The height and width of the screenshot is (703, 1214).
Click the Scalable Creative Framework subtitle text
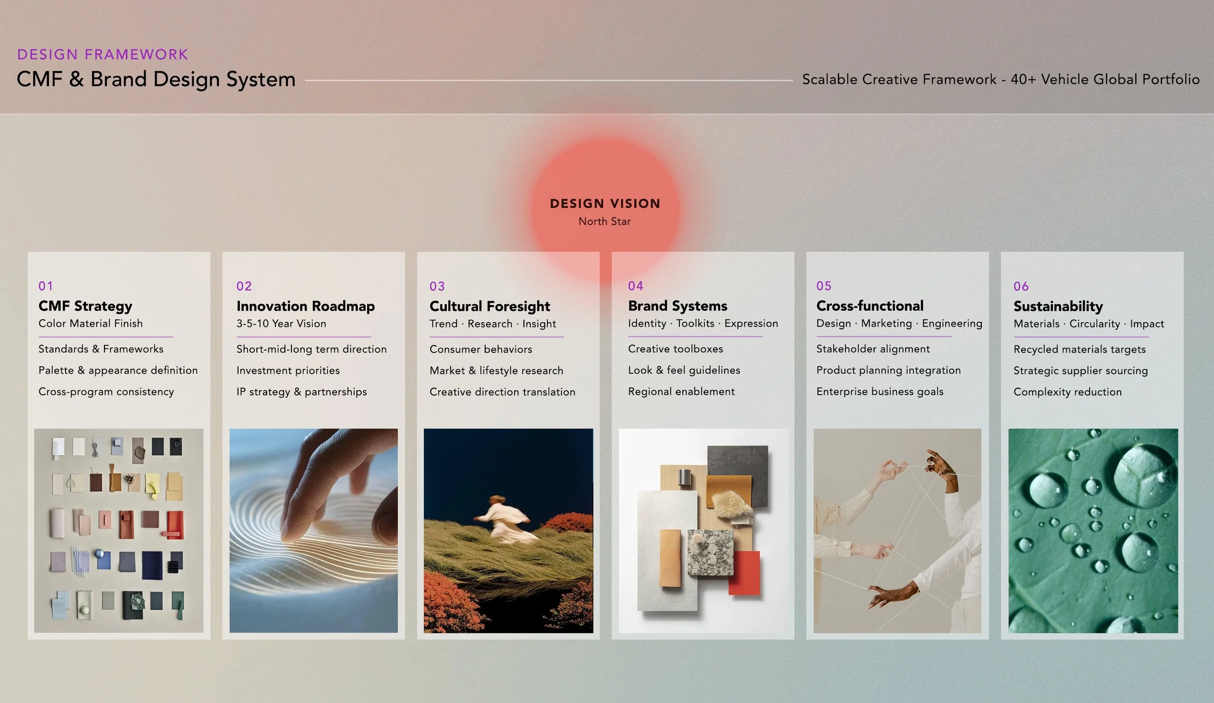(1000, 79)
